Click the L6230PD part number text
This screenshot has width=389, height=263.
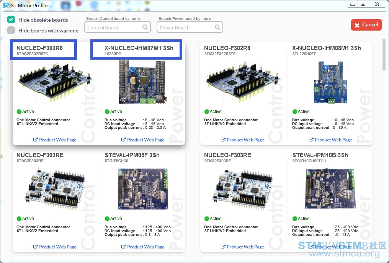point(113,54)
